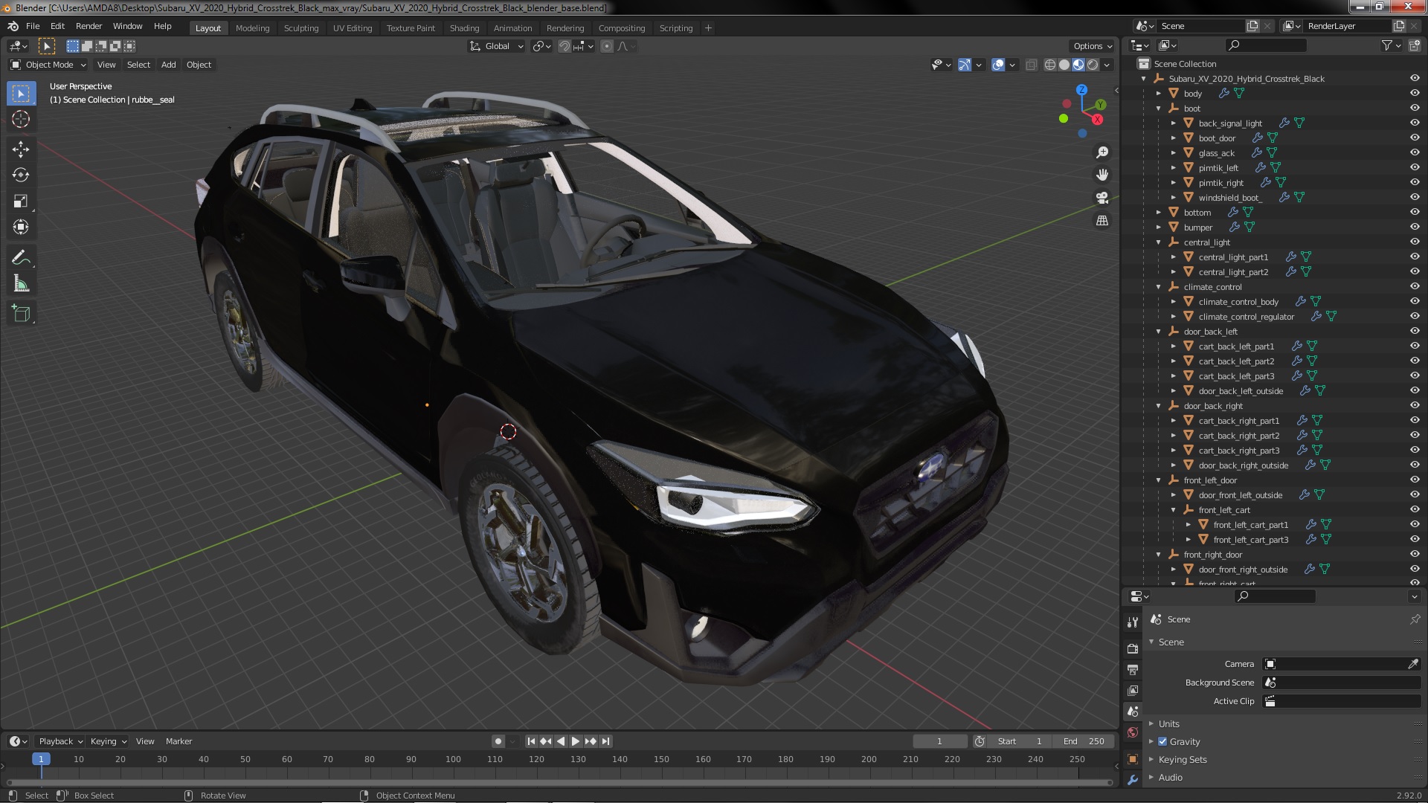Switch to rendered viewport shading

tap(1093, 65)
